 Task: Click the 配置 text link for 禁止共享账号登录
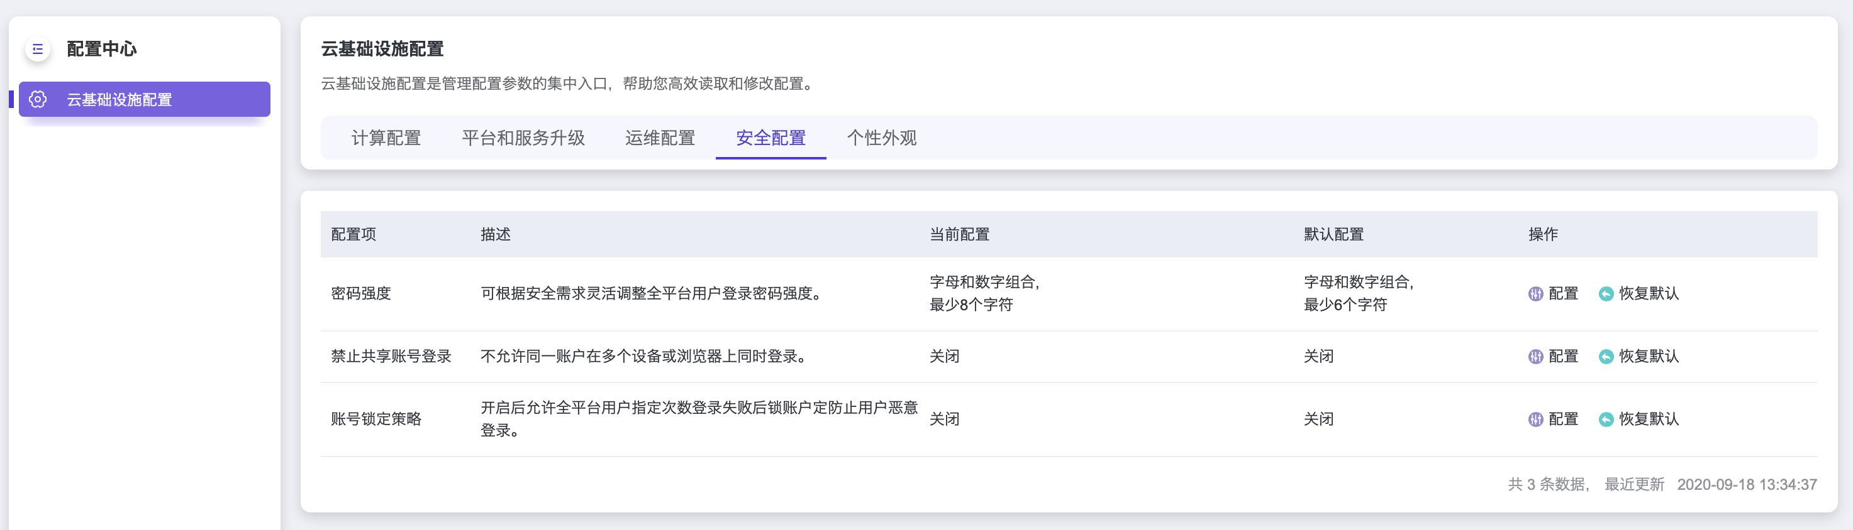point(1563,357)
